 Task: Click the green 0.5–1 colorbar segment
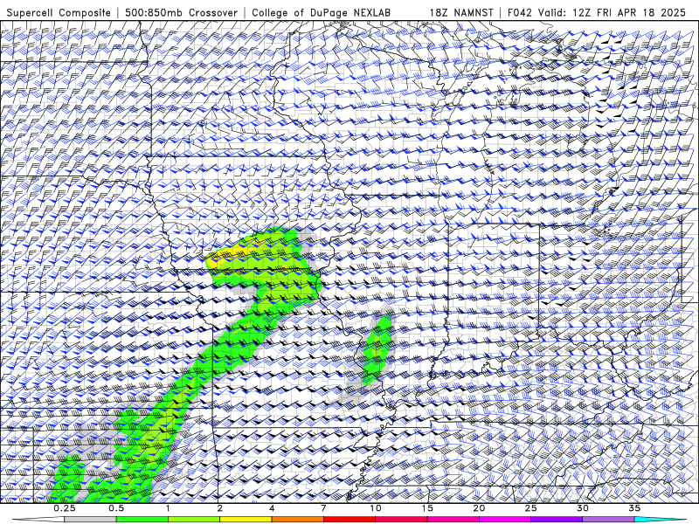[142, 520]
